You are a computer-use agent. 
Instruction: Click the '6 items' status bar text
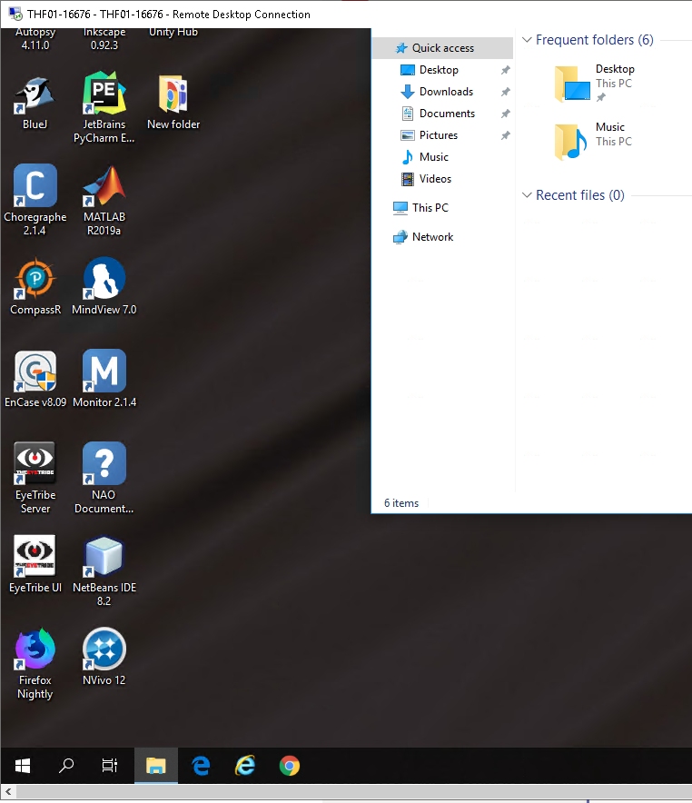401,503
